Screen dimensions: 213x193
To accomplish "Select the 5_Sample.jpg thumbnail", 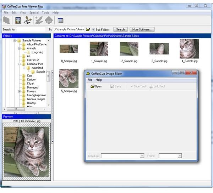I will [x=69, y=79].
